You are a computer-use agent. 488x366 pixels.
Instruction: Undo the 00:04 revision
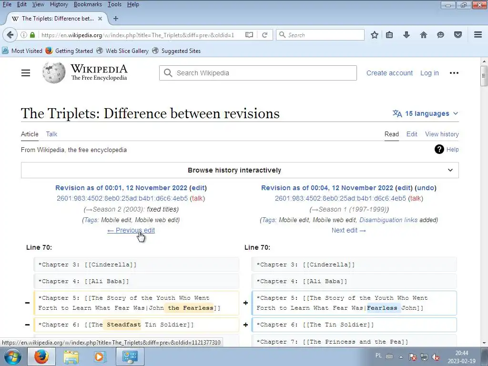point(426,188)
